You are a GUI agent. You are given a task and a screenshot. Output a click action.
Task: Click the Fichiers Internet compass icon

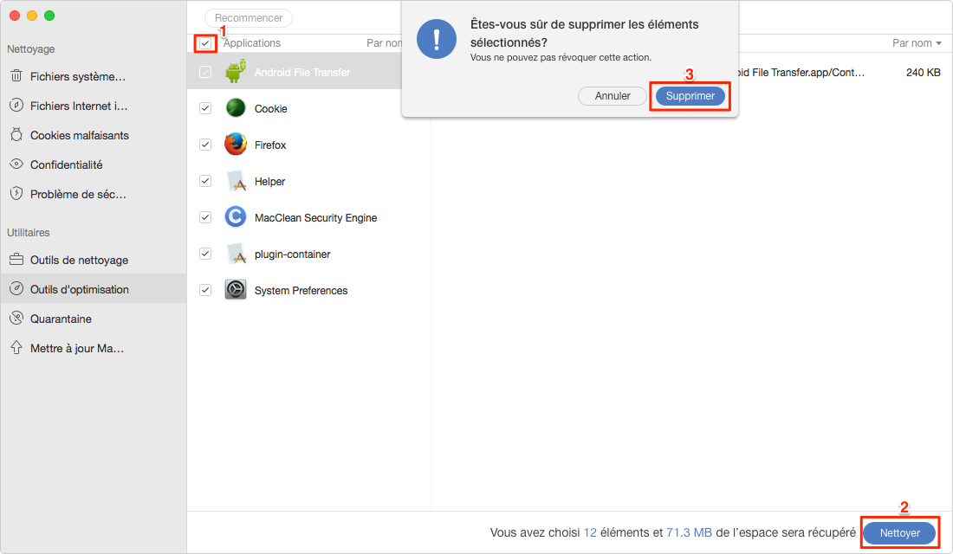pyautogui.click(x=16, y=105)
